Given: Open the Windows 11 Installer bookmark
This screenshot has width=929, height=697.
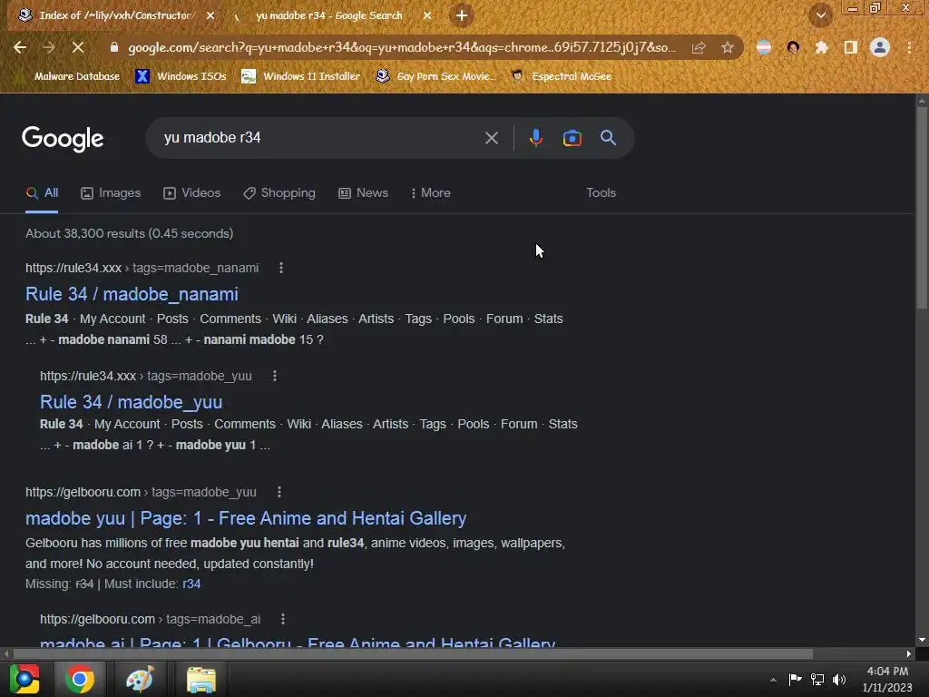Looking at the screenshot, I should tap(301, 76).
